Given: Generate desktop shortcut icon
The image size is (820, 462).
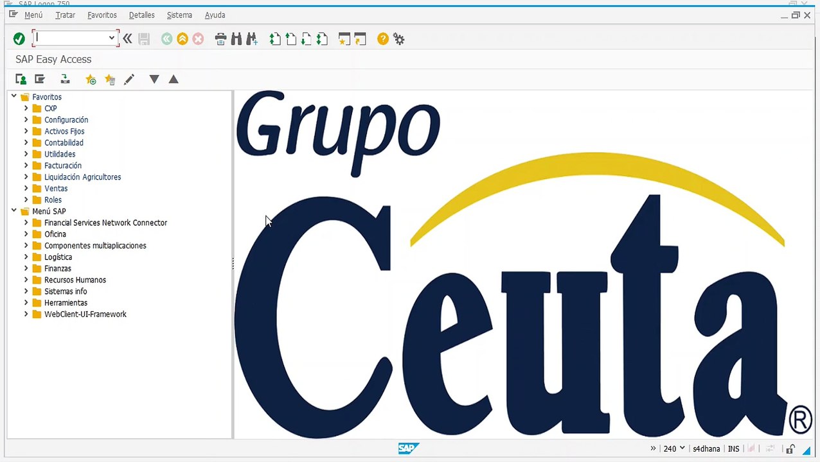Looking at the screenshot, I should (x=360, y=39).
